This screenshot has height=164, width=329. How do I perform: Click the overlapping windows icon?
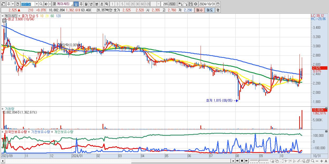coord(277,161)
